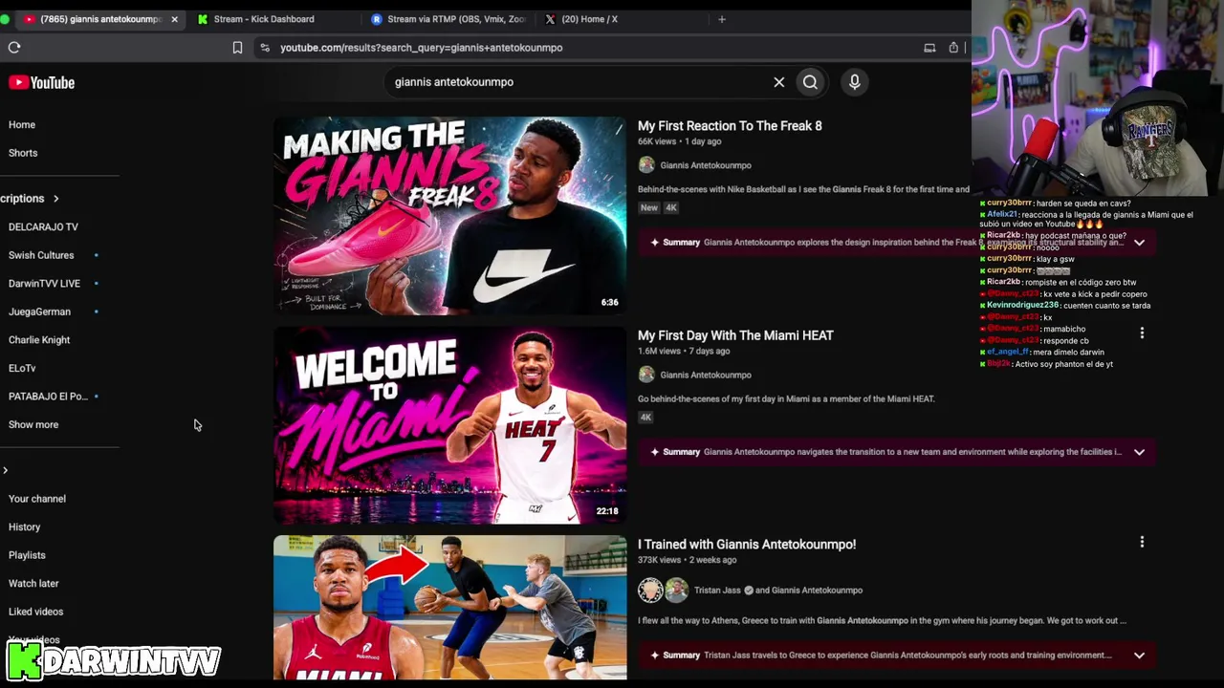Reload the page with the browser refresh icon
The image size is (1224, 688).
[14, 47]
